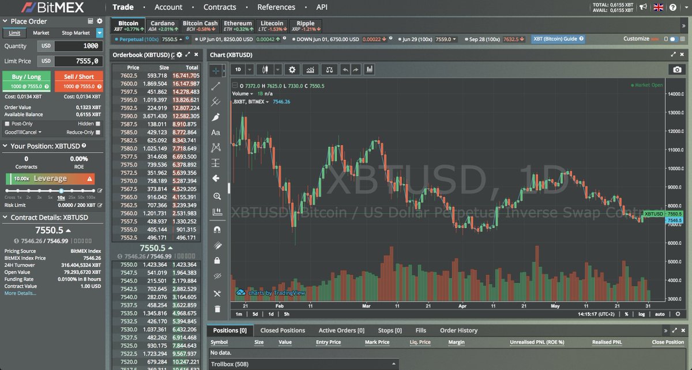Click the Buy / Long button
Viewport: 692px width, 370px height.
pyautogui.click(x=27, y=81)
